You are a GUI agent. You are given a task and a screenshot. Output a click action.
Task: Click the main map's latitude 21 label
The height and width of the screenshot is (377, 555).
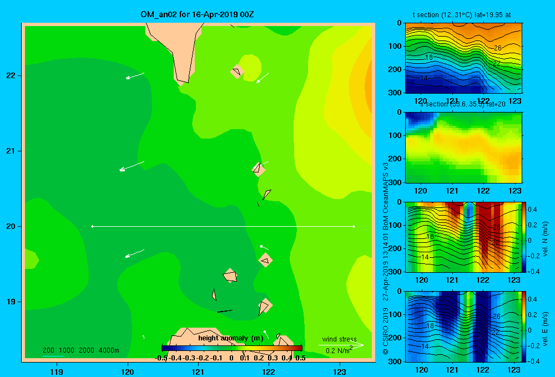click(x=11, y=151)
